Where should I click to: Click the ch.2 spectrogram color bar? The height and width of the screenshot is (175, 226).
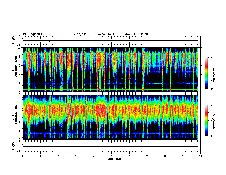206,120
